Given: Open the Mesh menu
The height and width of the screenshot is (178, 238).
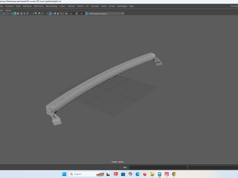Looking at the screenshot, I should pos(18,6).
